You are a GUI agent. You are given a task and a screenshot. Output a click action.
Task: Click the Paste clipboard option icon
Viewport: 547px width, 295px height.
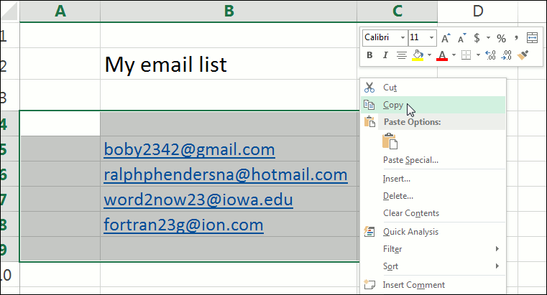point(390,141)
